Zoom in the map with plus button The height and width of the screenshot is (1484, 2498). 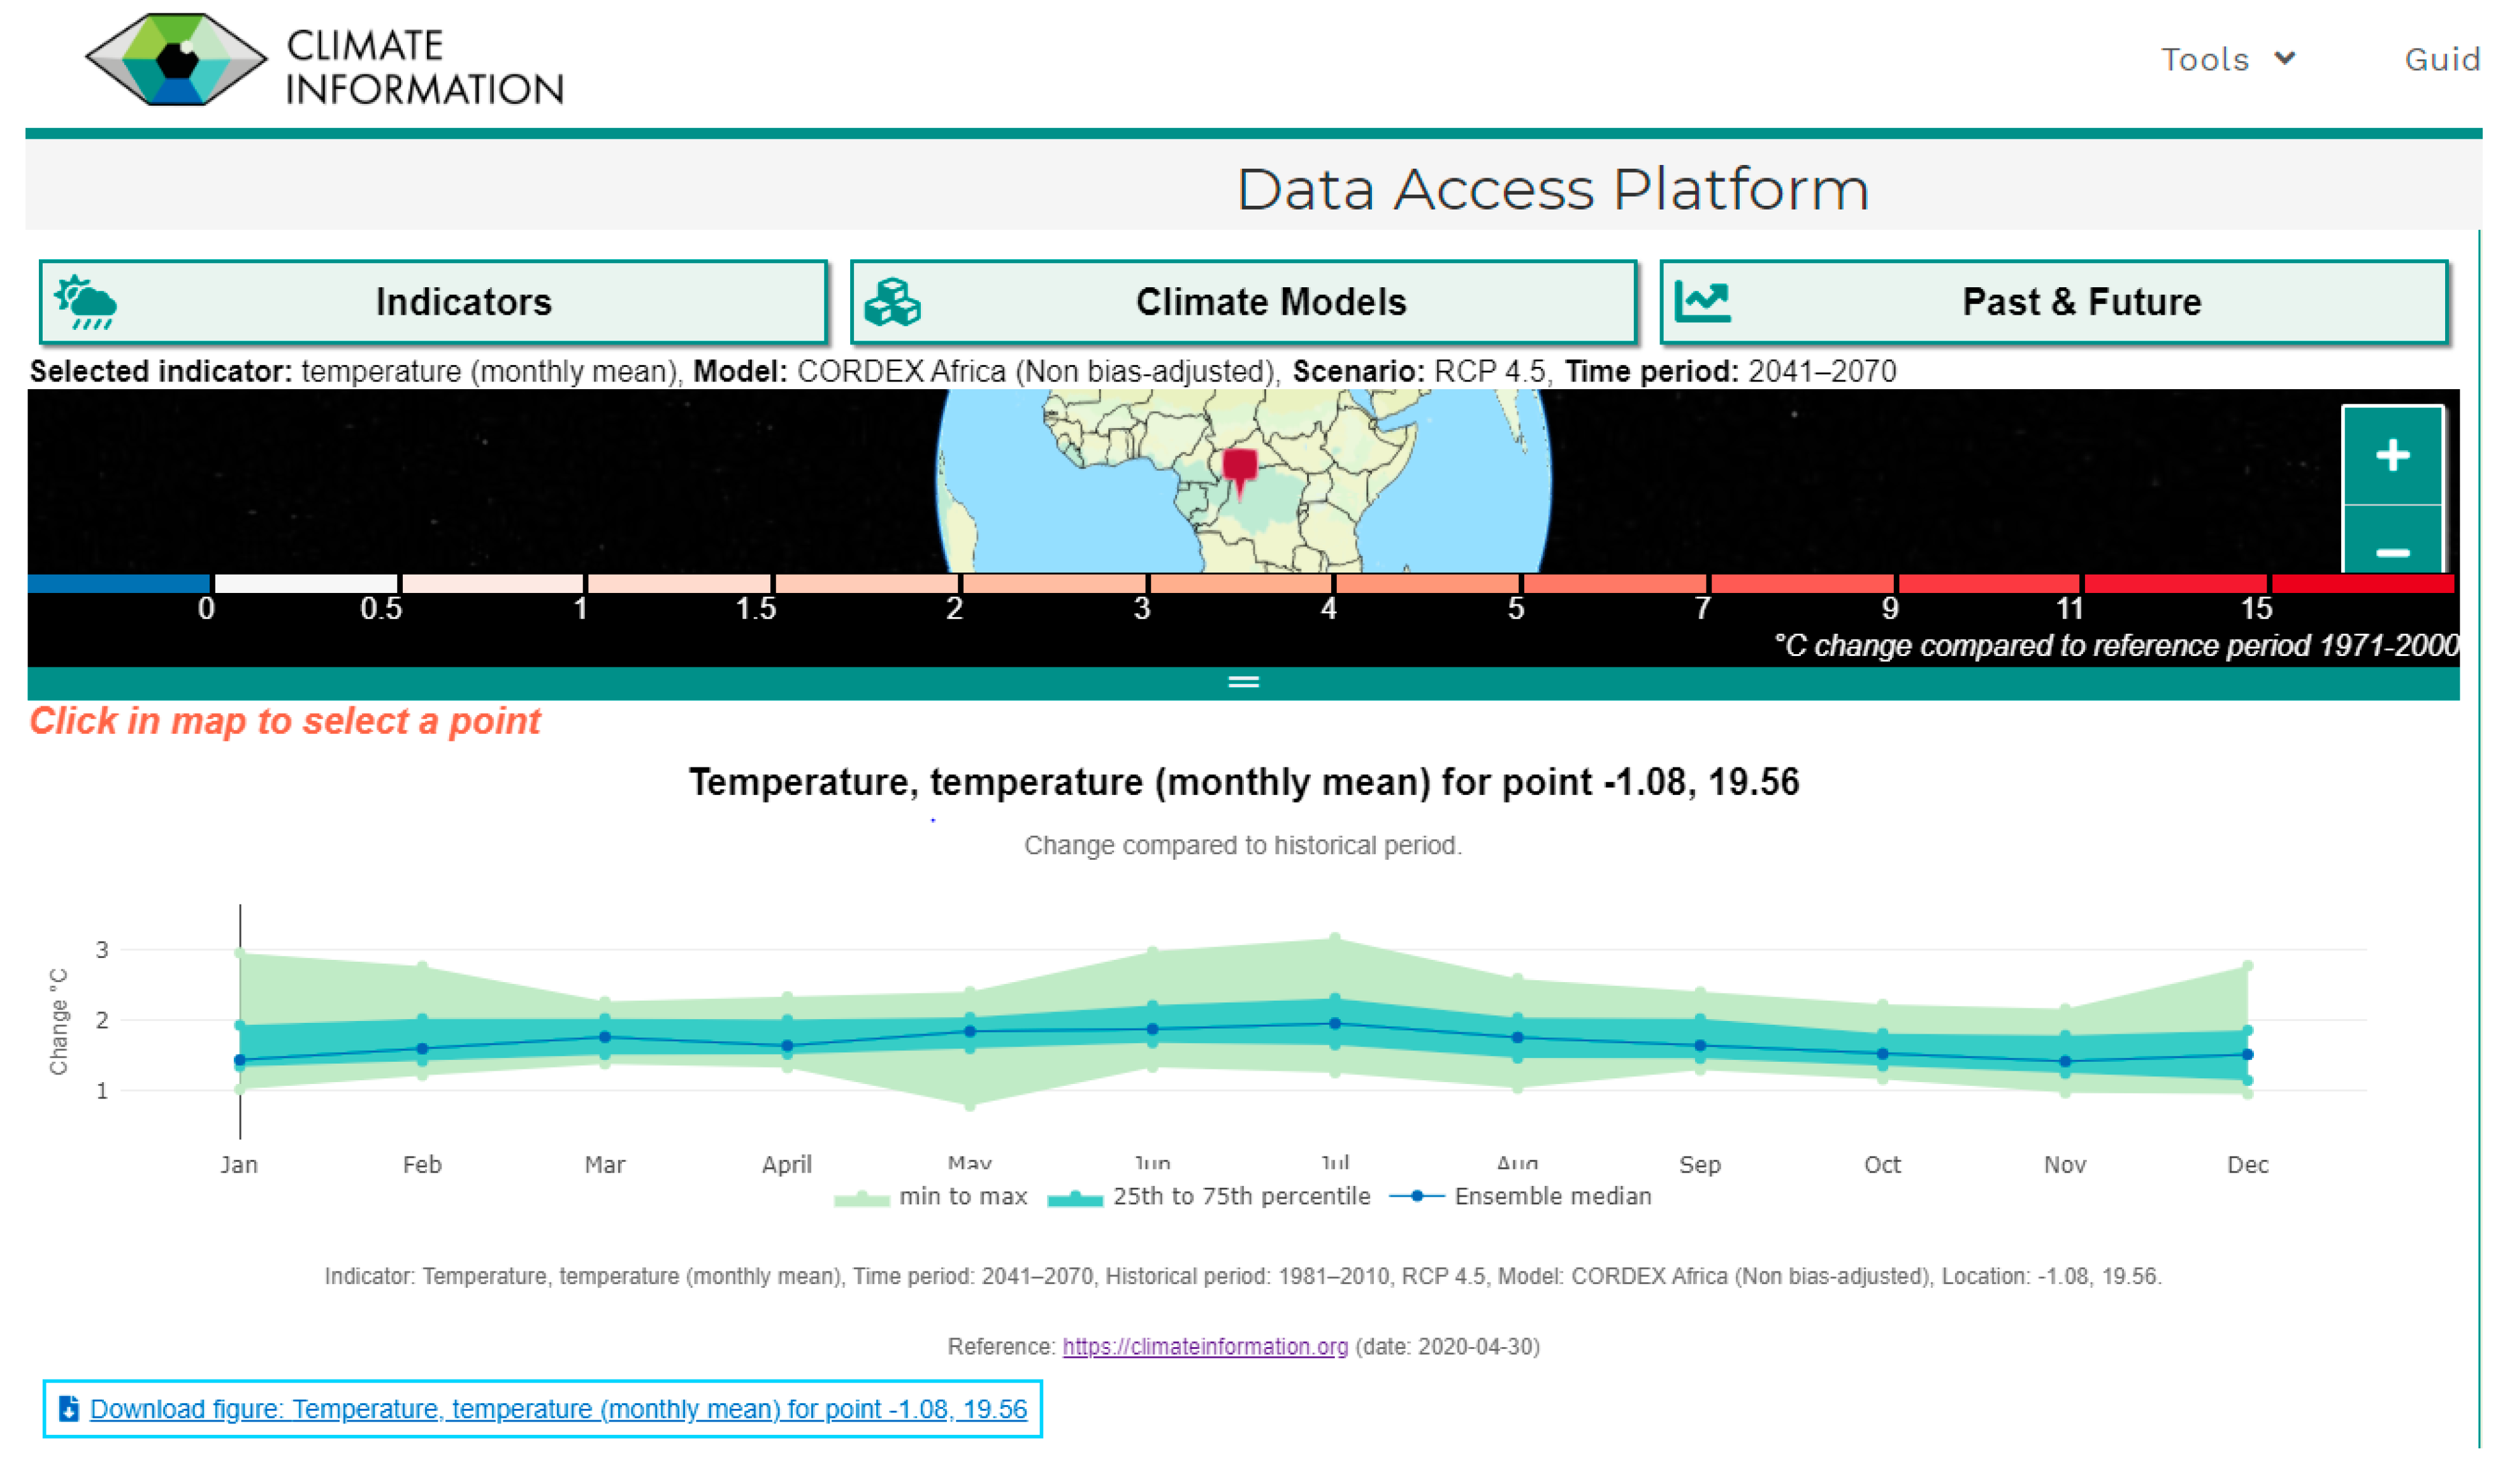point(2392,456)
